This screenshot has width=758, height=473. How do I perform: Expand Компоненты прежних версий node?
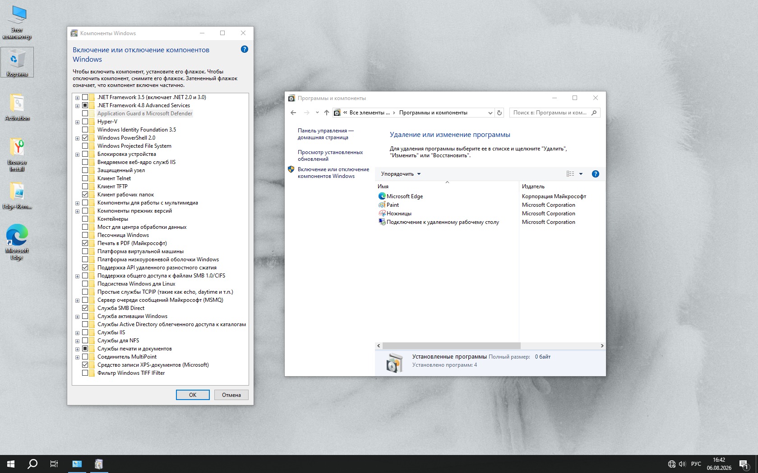pyautogui.click(x=78, y=211)
